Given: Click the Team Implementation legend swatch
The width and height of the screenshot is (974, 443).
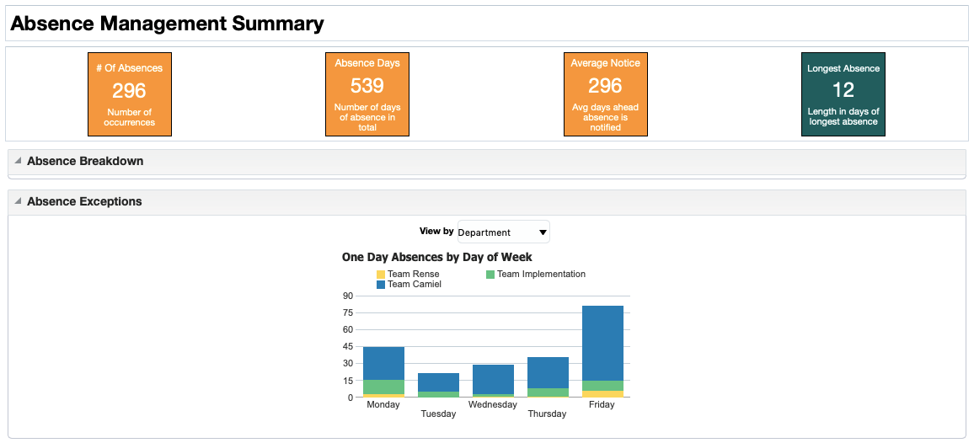Looking at the screenshot, I should click(490, 274).
